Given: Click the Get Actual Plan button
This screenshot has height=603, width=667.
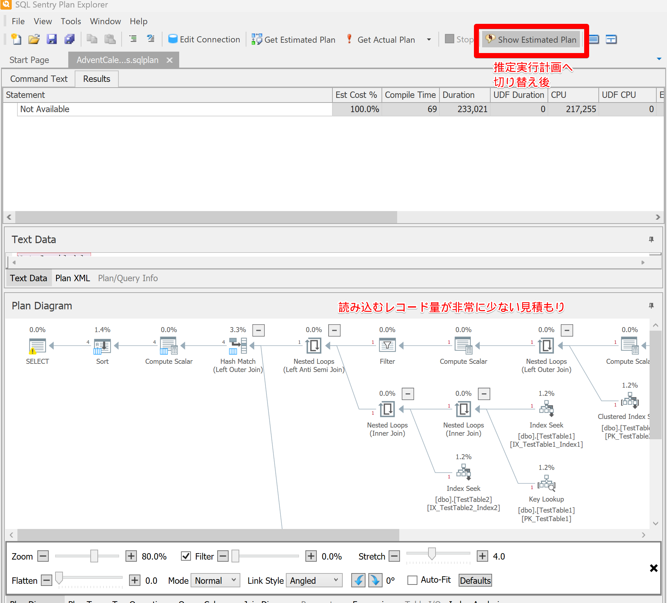Looking at the screenshot, I should (380, 40).
